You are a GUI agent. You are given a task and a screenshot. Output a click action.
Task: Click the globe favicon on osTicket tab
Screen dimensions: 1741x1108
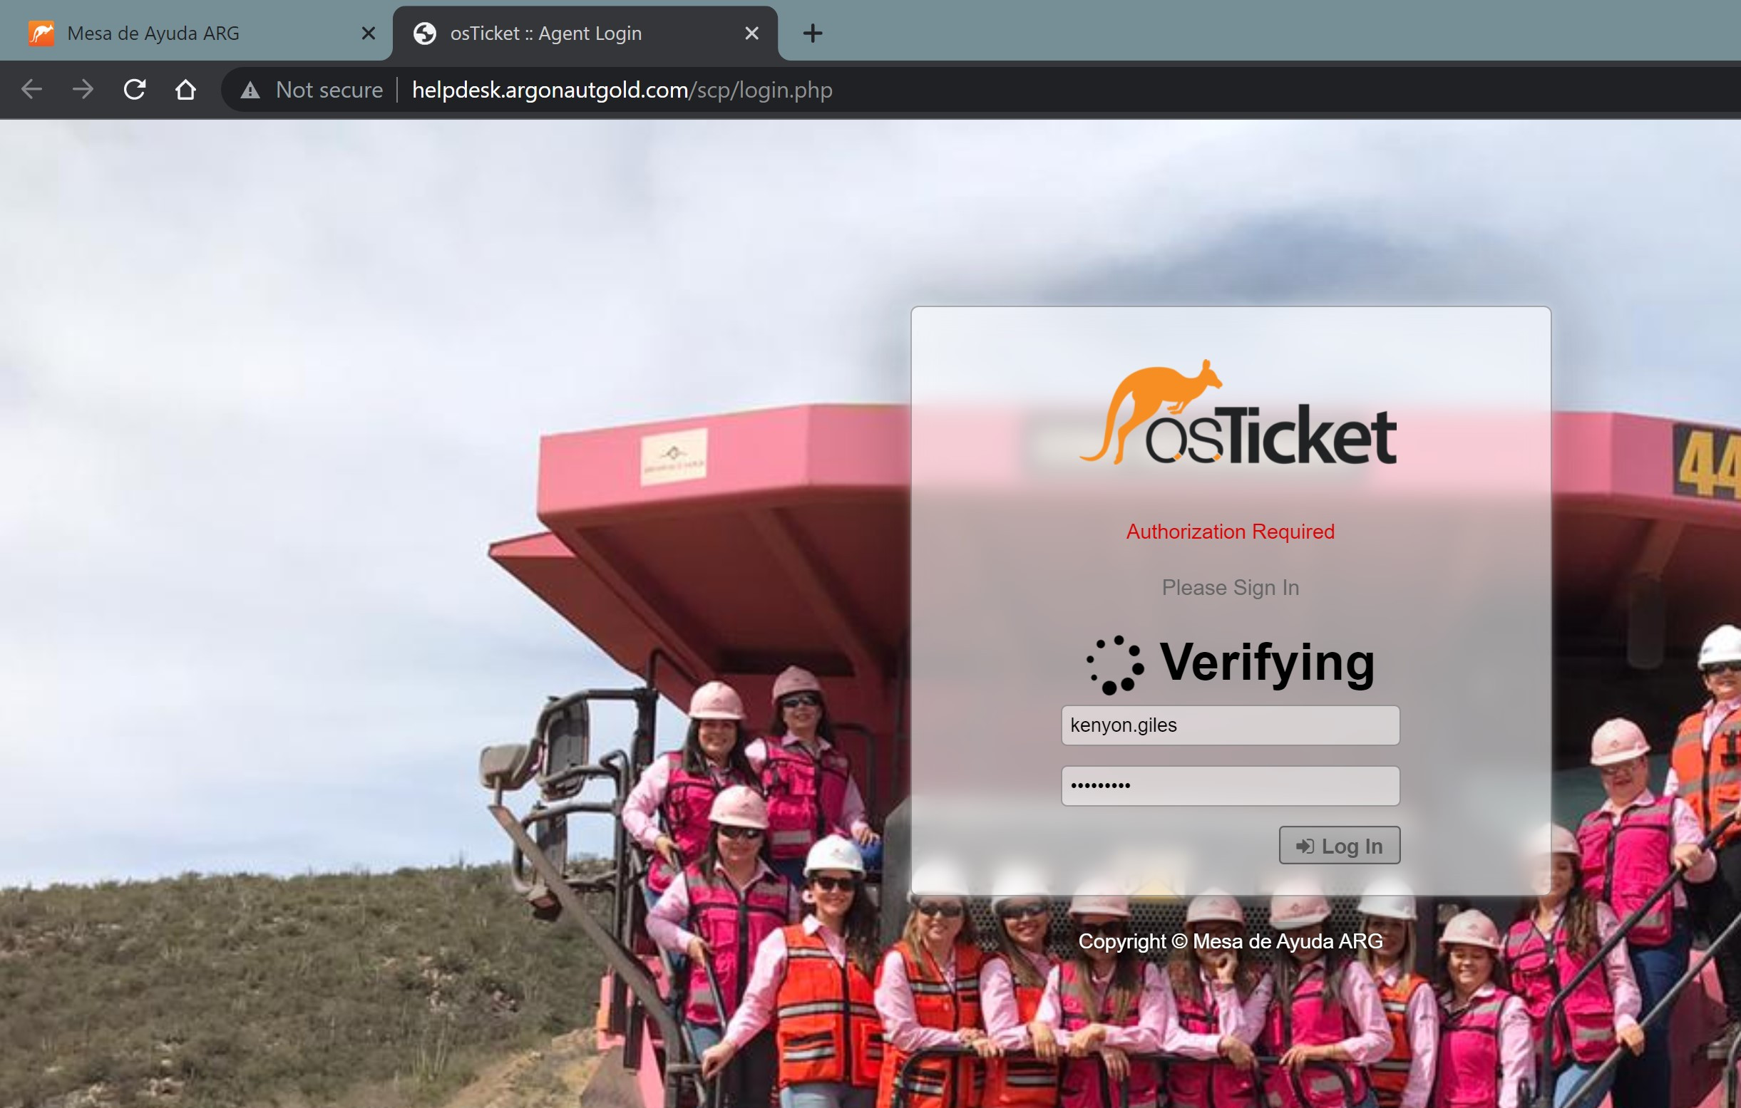(x=424, y=33)
